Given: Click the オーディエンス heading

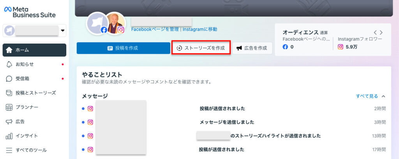Looking at the screenshot, I should 300,32.
